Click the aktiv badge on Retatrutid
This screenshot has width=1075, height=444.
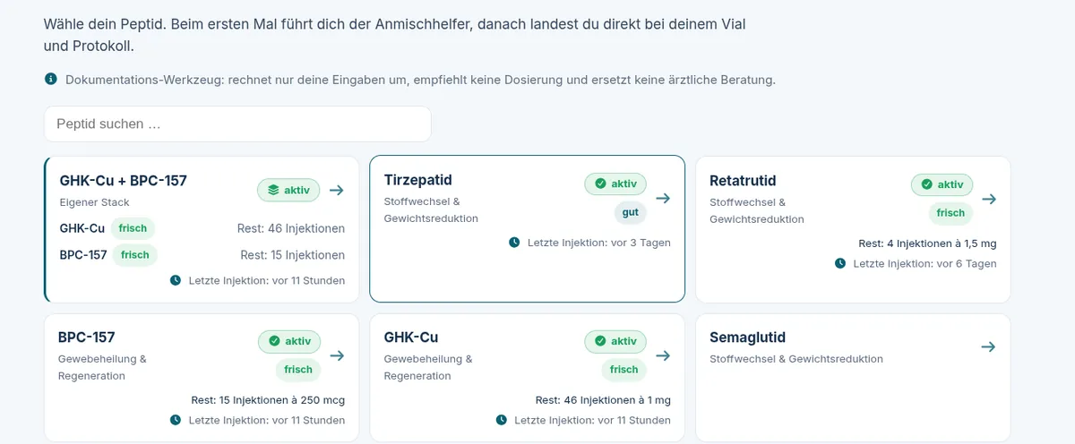point(942,185)
